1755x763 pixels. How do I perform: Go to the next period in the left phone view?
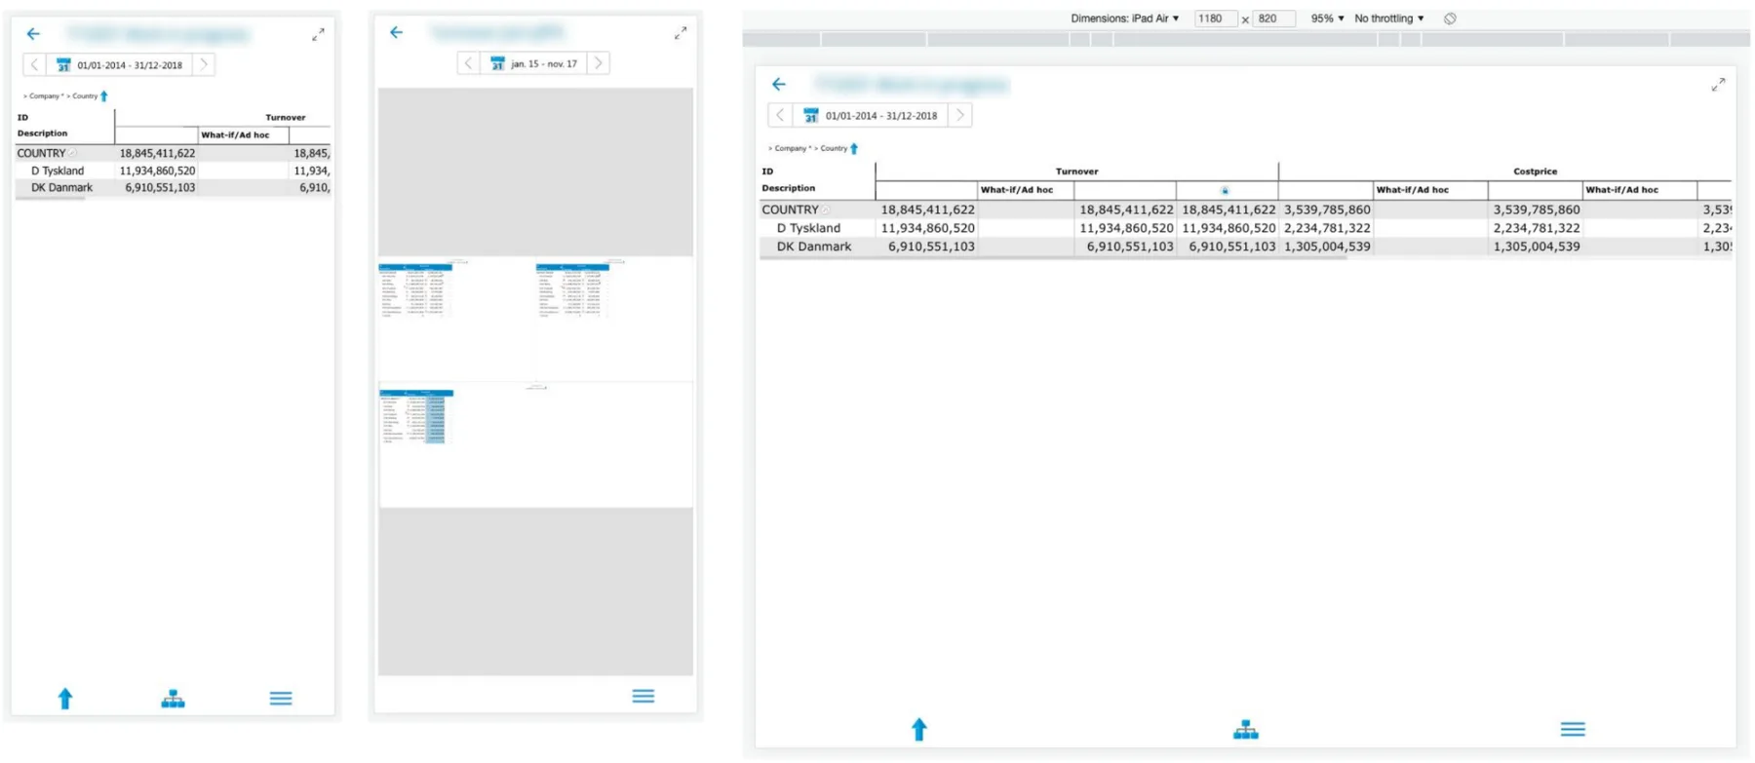[204, 65]
